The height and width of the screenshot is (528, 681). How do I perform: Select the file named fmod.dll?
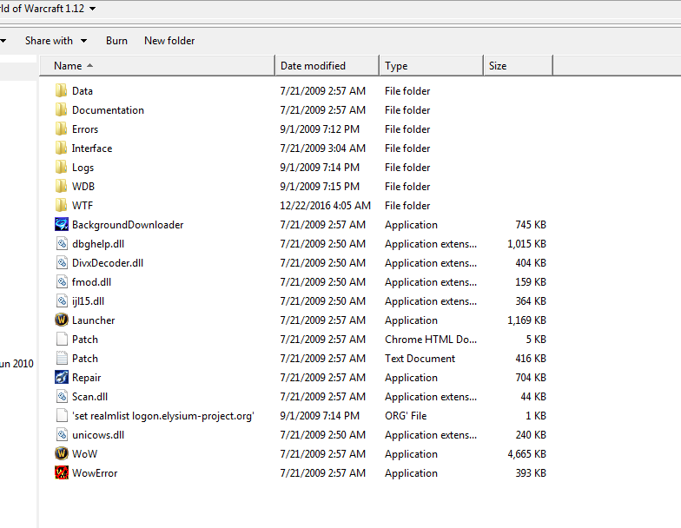92,281
